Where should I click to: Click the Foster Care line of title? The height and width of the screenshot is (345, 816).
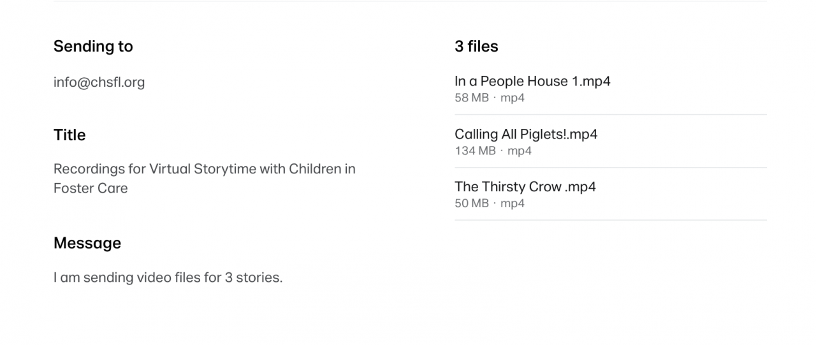pos(91,189)
